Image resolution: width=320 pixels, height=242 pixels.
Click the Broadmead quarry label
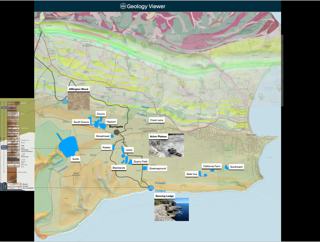pyautogui.click(x=103, y=136)
